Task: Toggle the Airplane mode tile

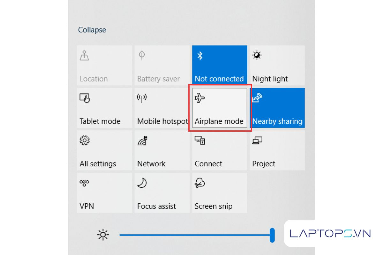Action: tap(220, 108)
